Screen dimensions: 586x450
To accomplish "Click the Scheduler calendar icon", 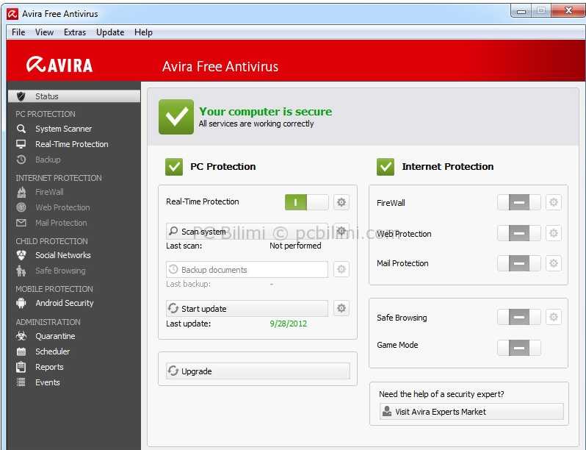I will [x=21, y=351].
